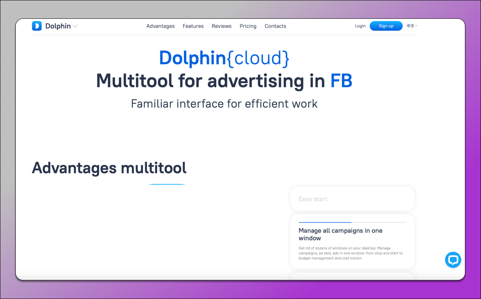The image size is (481, 299).
Task: Click the blue Sign up button
Action: (x=386, y=26)
